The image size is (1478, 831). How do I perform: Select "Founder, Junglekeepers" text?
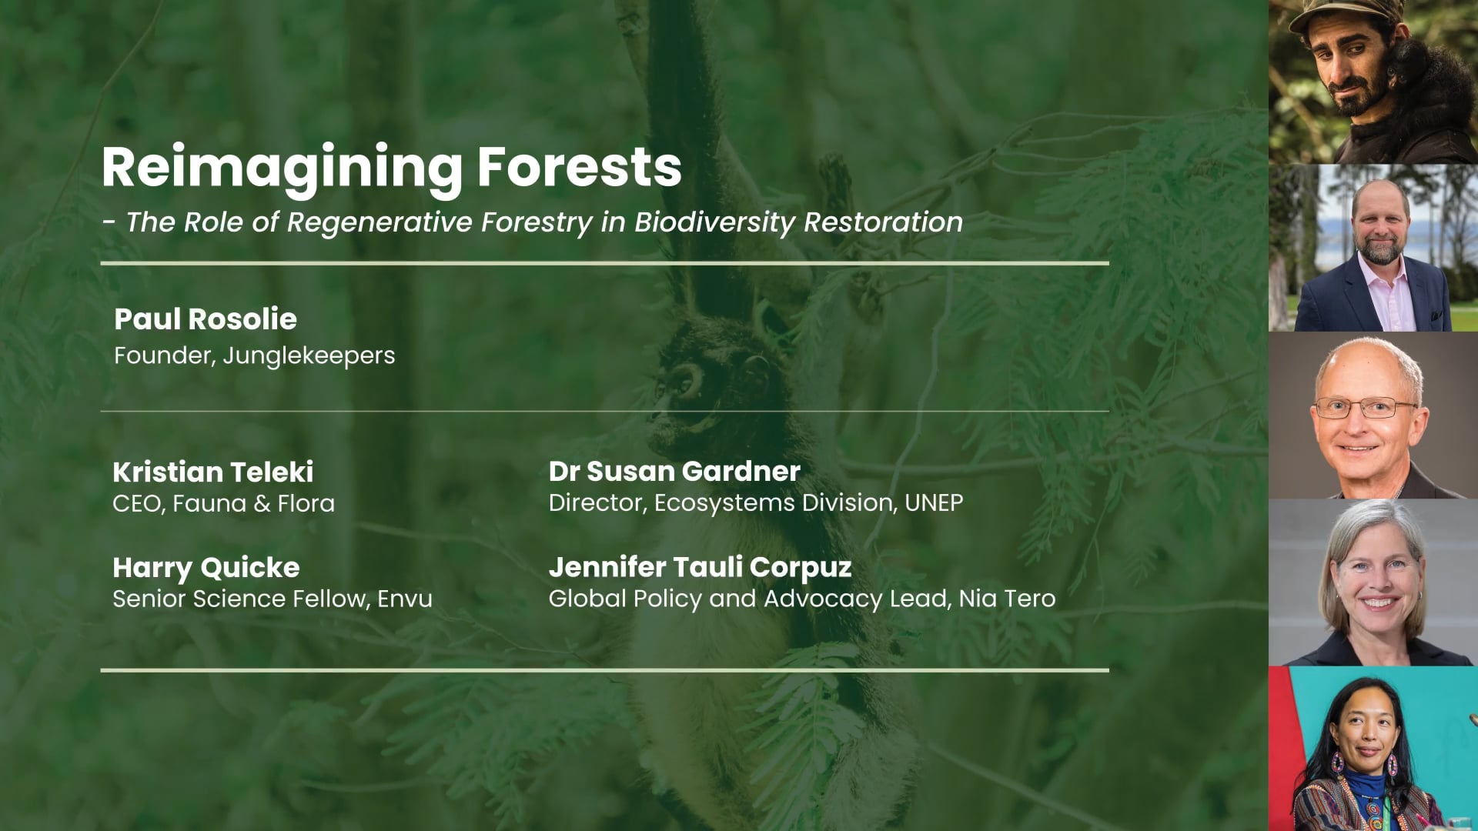pyautogui.click(x=254, y=355)
